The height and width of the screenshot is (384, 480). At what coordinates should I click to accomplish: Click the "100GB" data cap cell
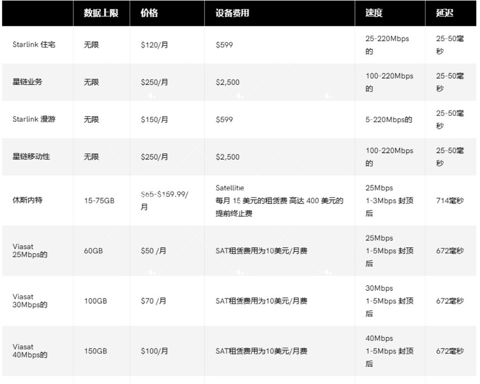pos(95,301)
